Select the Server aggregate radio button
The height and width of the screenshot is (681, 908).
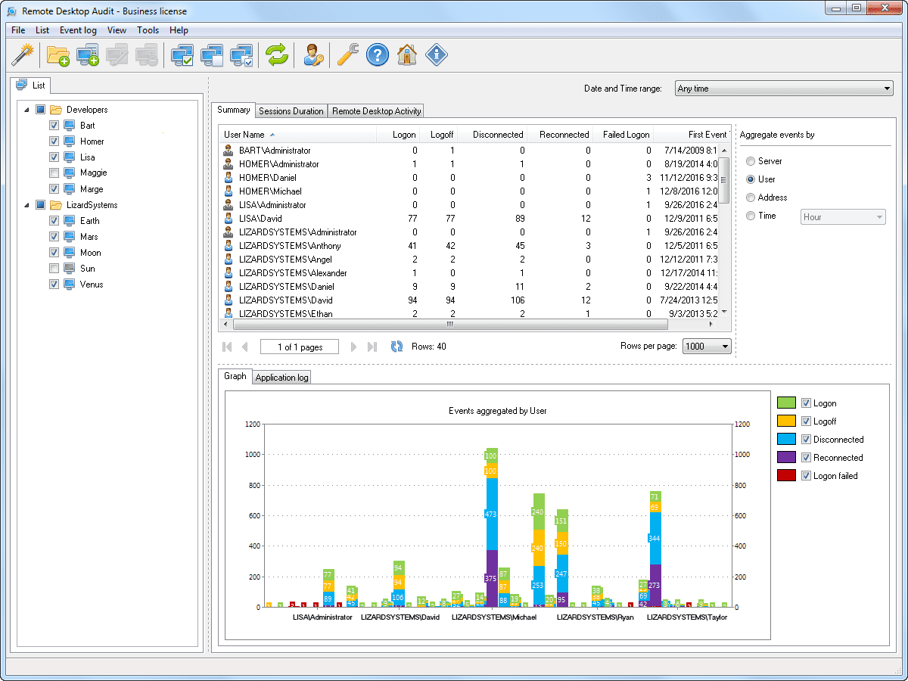coord(751,161)
